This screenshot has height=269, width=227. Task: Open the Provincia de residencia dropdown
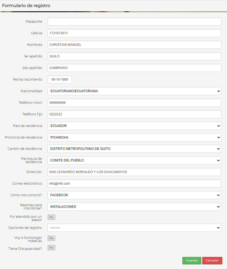coord(134,137)
